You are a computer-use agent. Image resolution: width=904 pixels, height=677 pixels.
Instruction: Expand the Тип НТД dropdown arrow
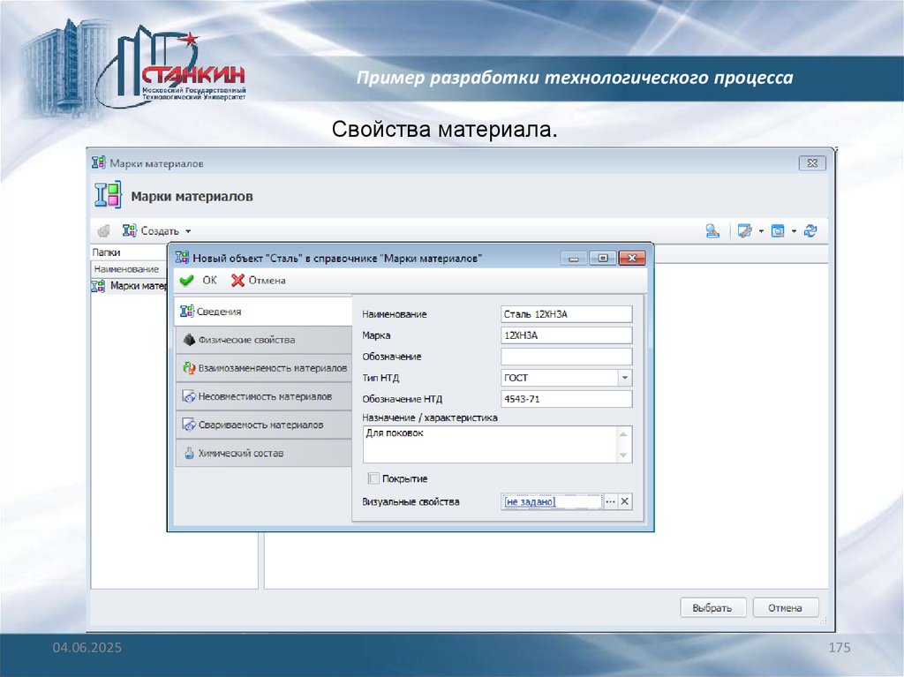[x=625, y=378]
